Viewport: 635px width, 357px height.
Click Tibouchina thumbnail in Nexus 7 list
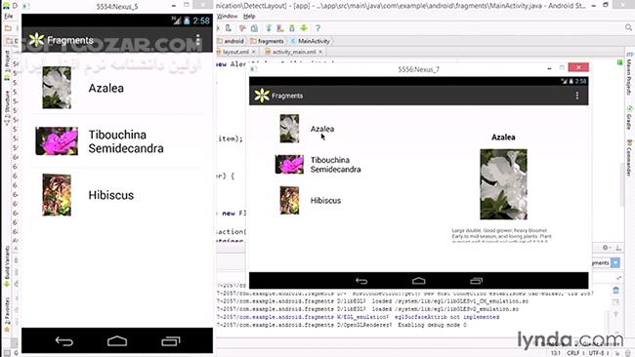[289, 165]
